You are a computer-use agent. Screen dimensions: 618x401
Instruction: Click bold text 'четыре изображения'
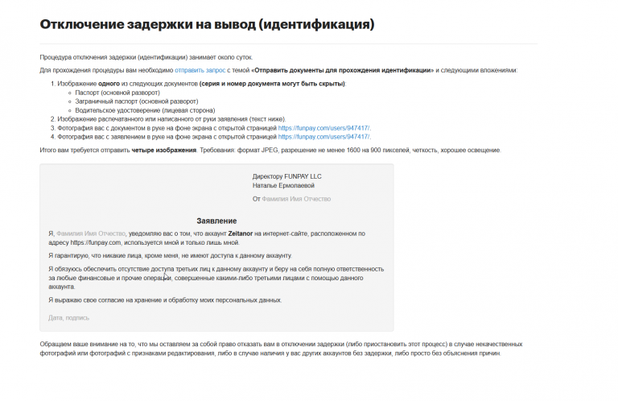(x=164, y=151)
